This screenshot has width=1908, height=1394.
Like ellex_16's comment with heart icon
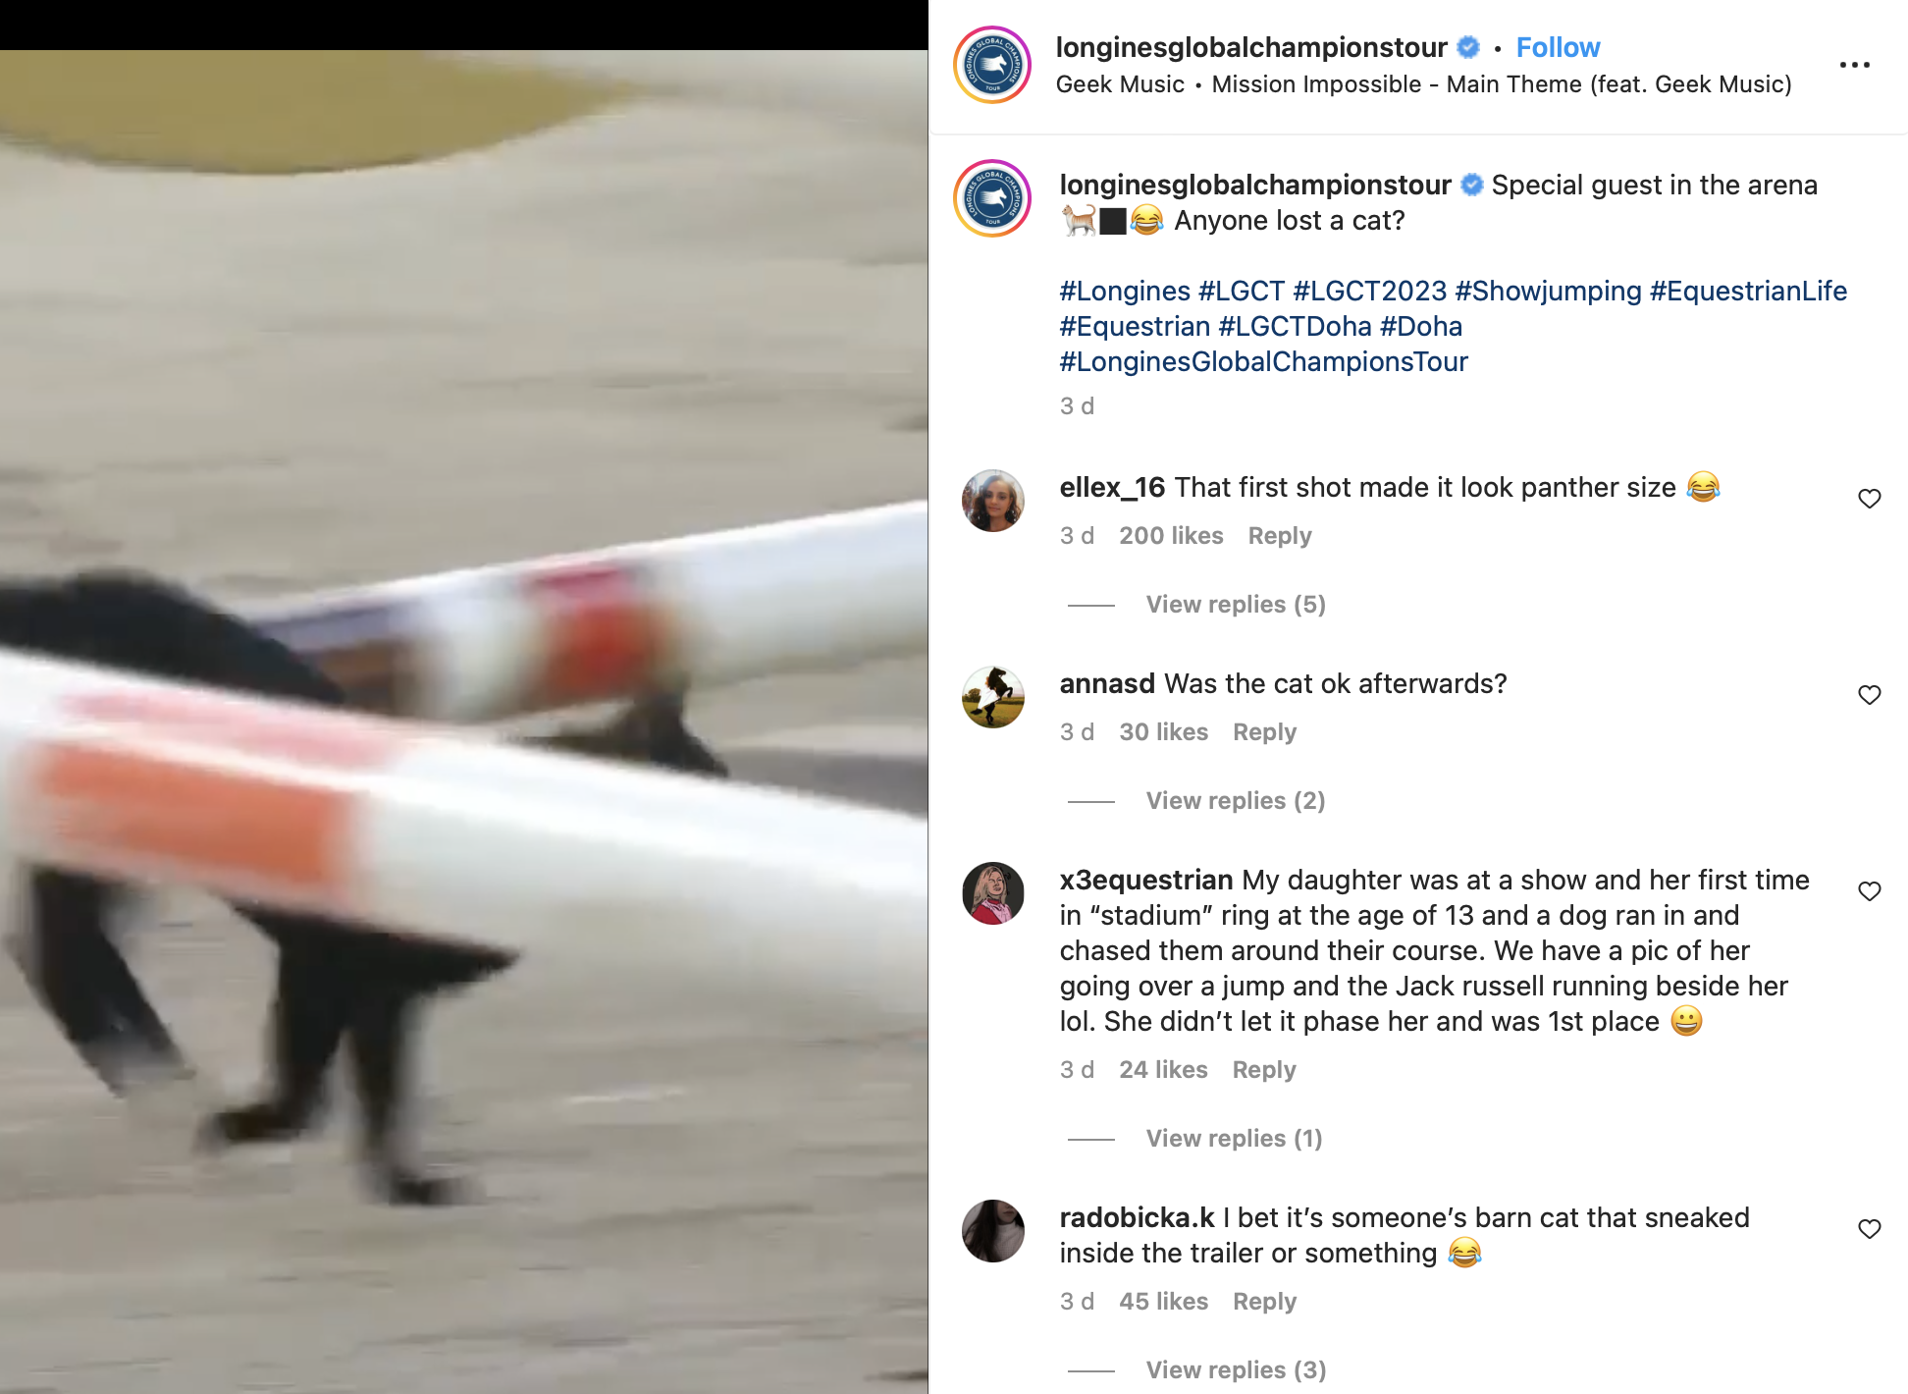(1869, 499)
